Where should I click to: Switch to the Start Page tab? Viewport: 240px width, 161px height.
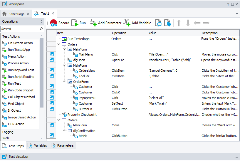[17, 14]
